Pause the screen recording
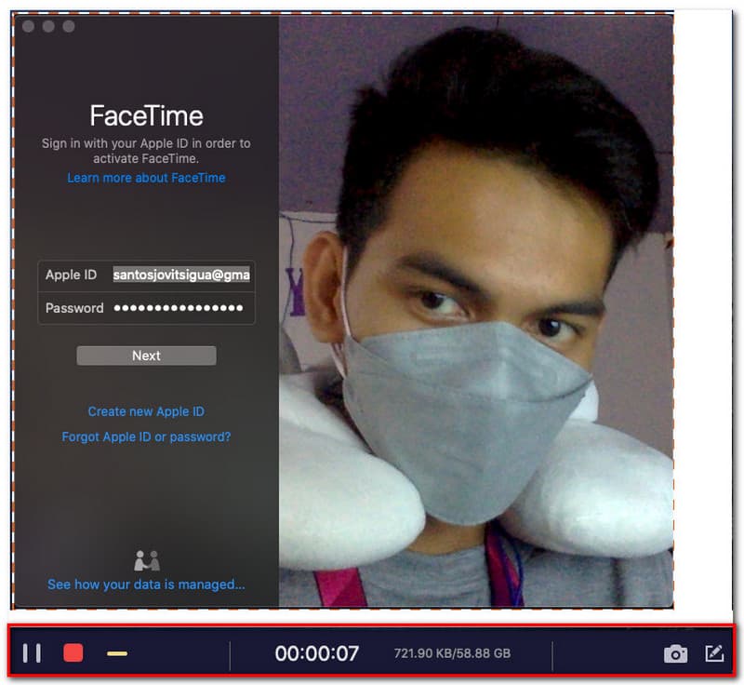Image resolution: width=744 pixels, height=685 pixels. 32,653
